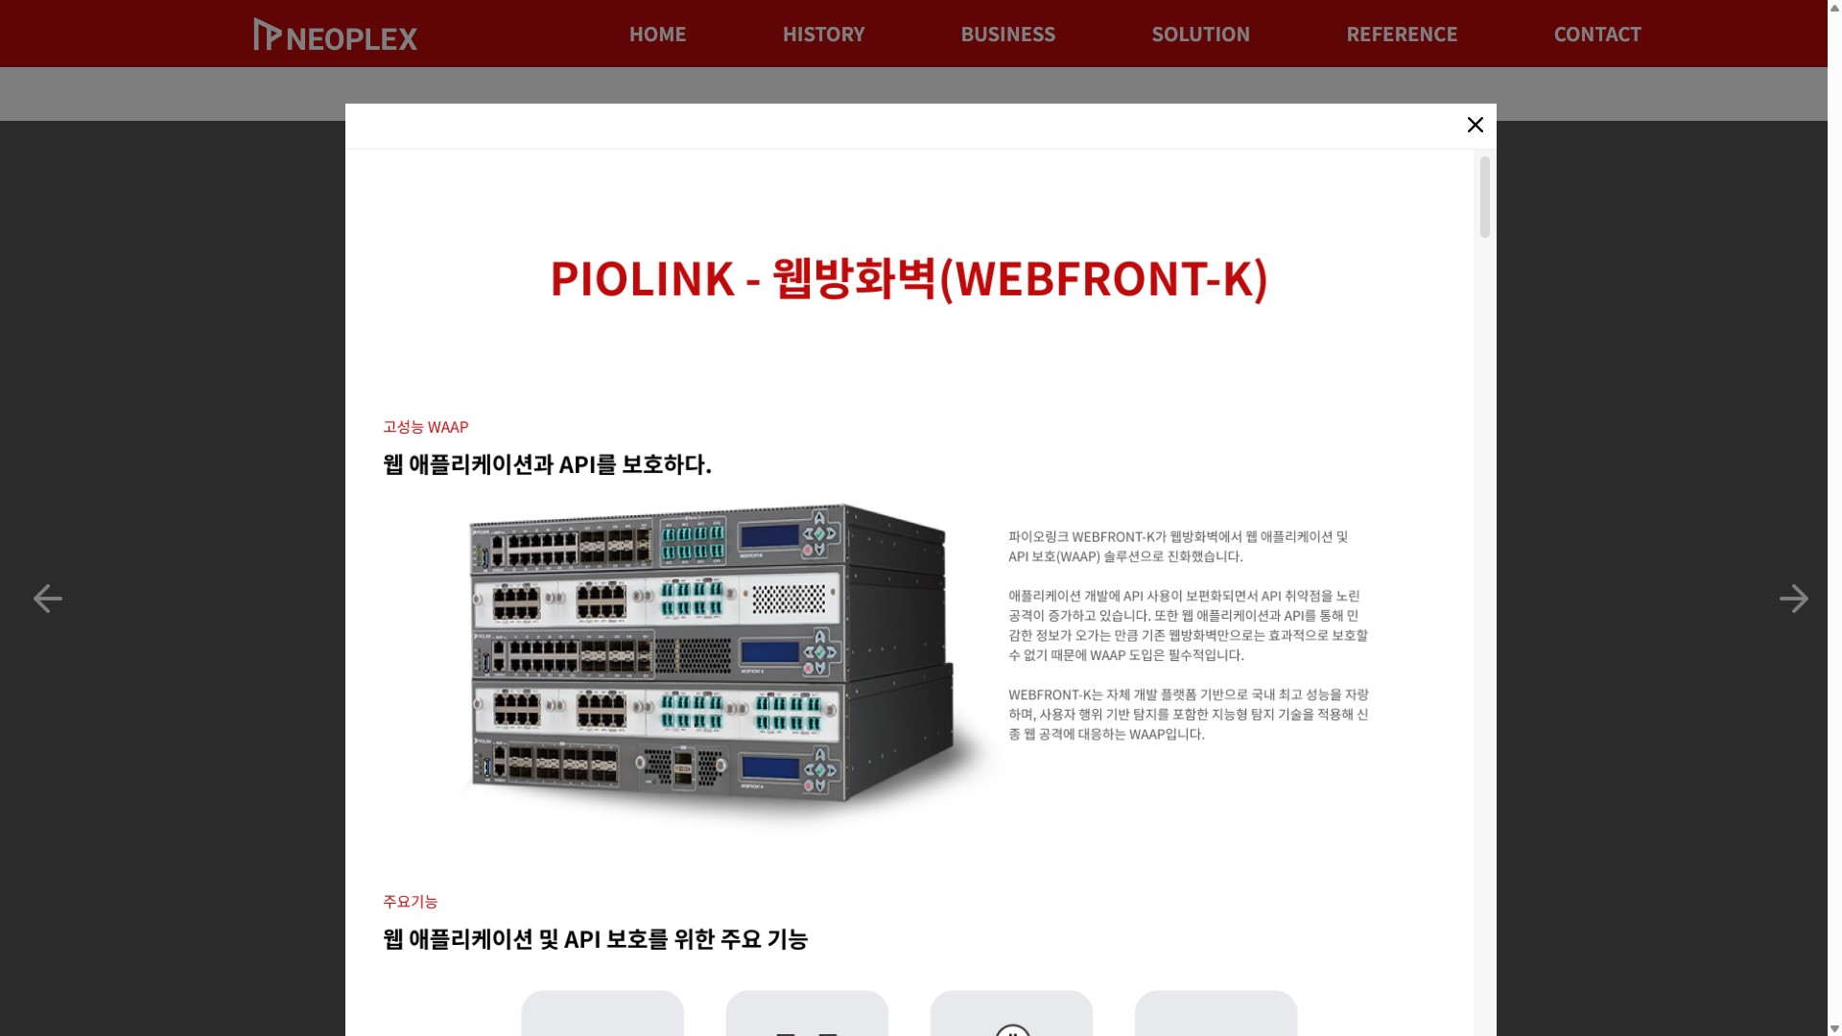Open the BUSINESS menu
The width and height of the screenshot is (1842, 1036).
click(x=1007, y=35)
